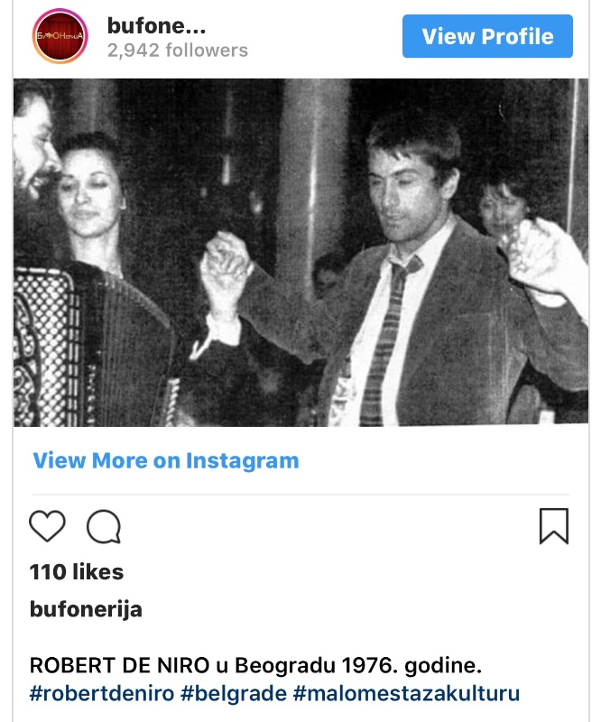Click the striped tie in the photo
The width and height of the screenshot is (601, 722).
coord(387,341)
